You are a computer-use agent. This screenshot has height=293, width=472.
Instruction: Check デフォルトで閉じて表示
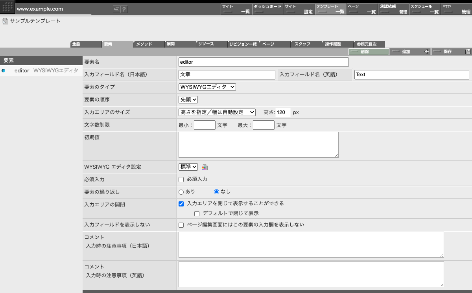click(197, 213)
